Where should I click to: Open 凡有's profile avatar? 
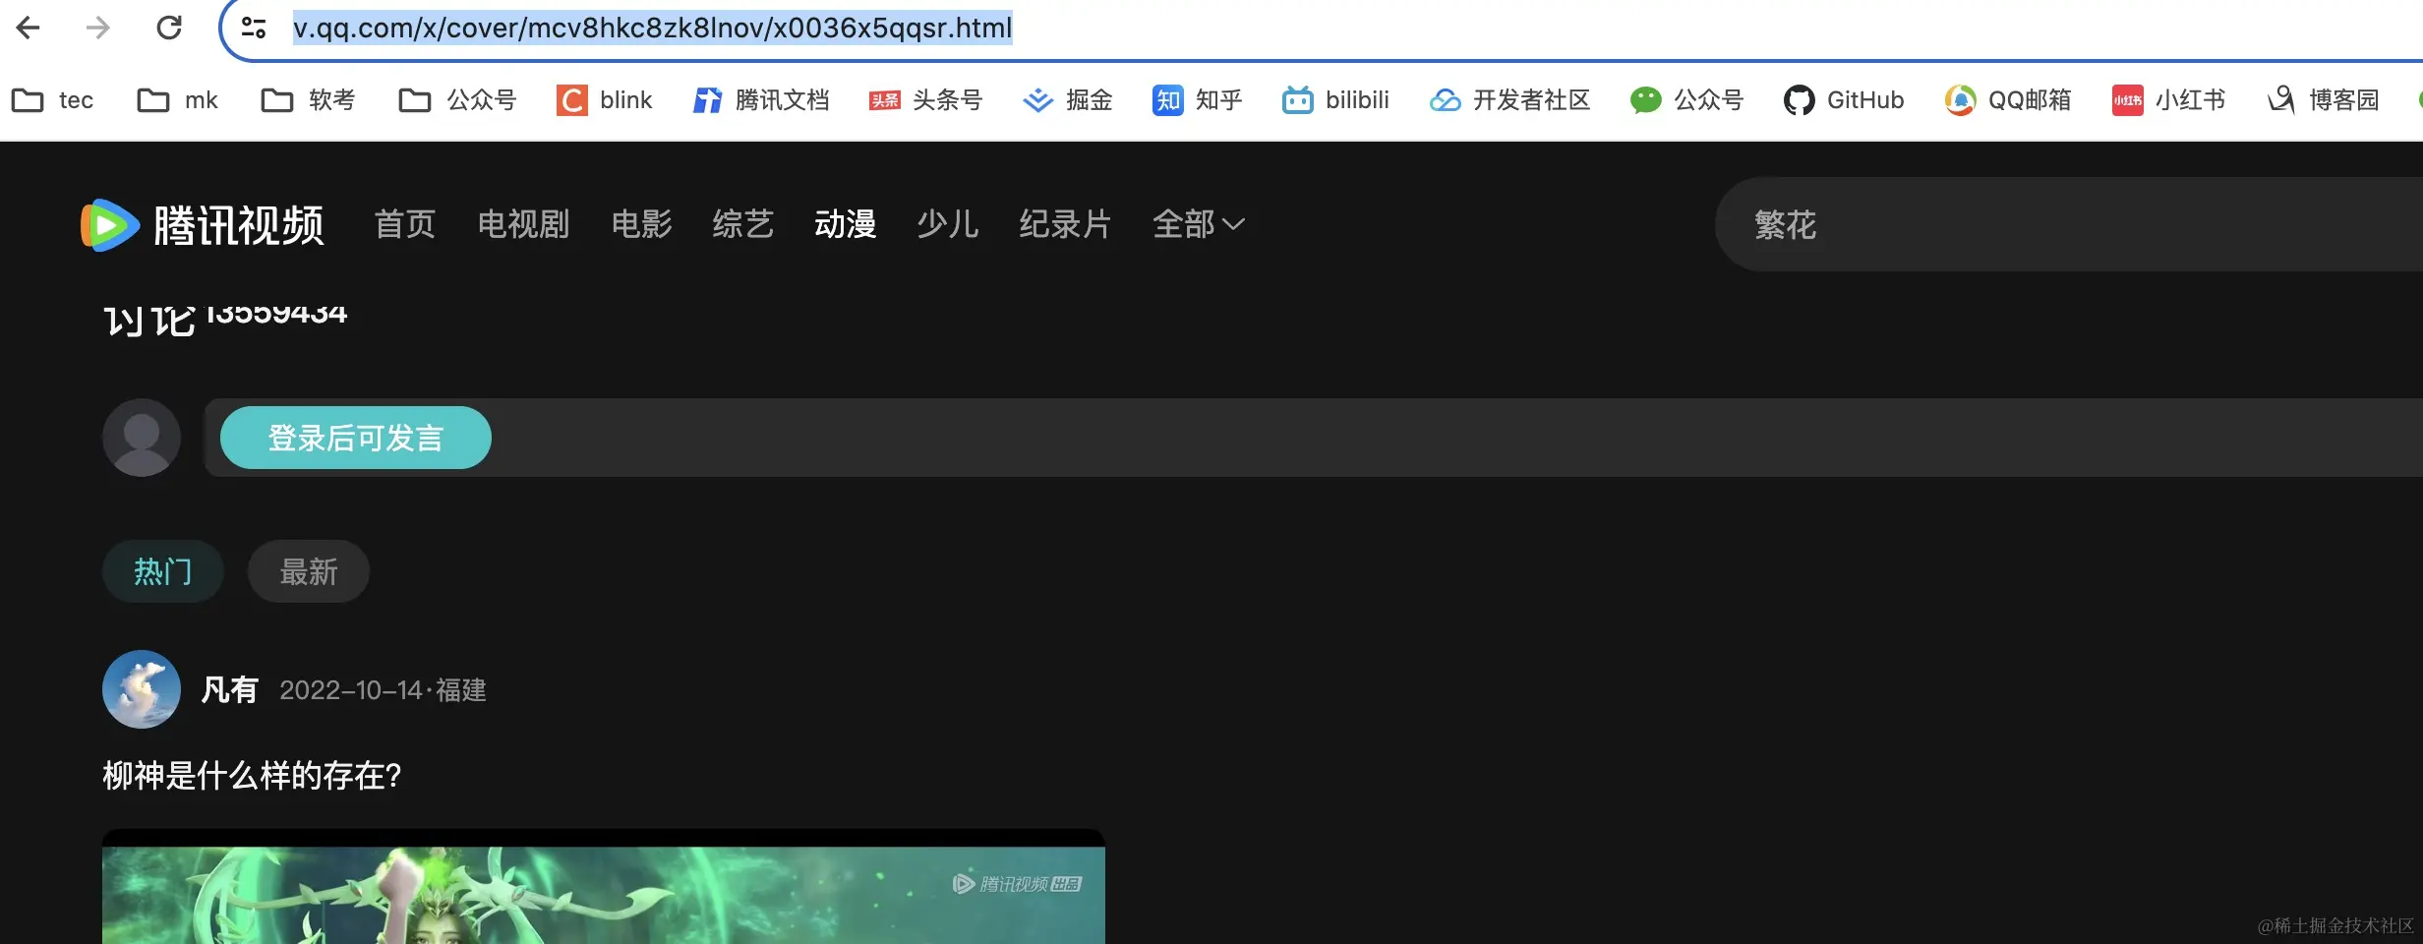click(142, 689)
